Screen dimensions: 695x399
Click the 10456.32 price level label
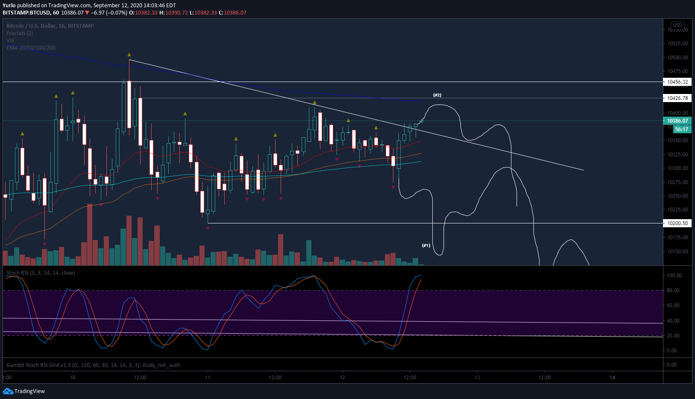click(677, 82)
